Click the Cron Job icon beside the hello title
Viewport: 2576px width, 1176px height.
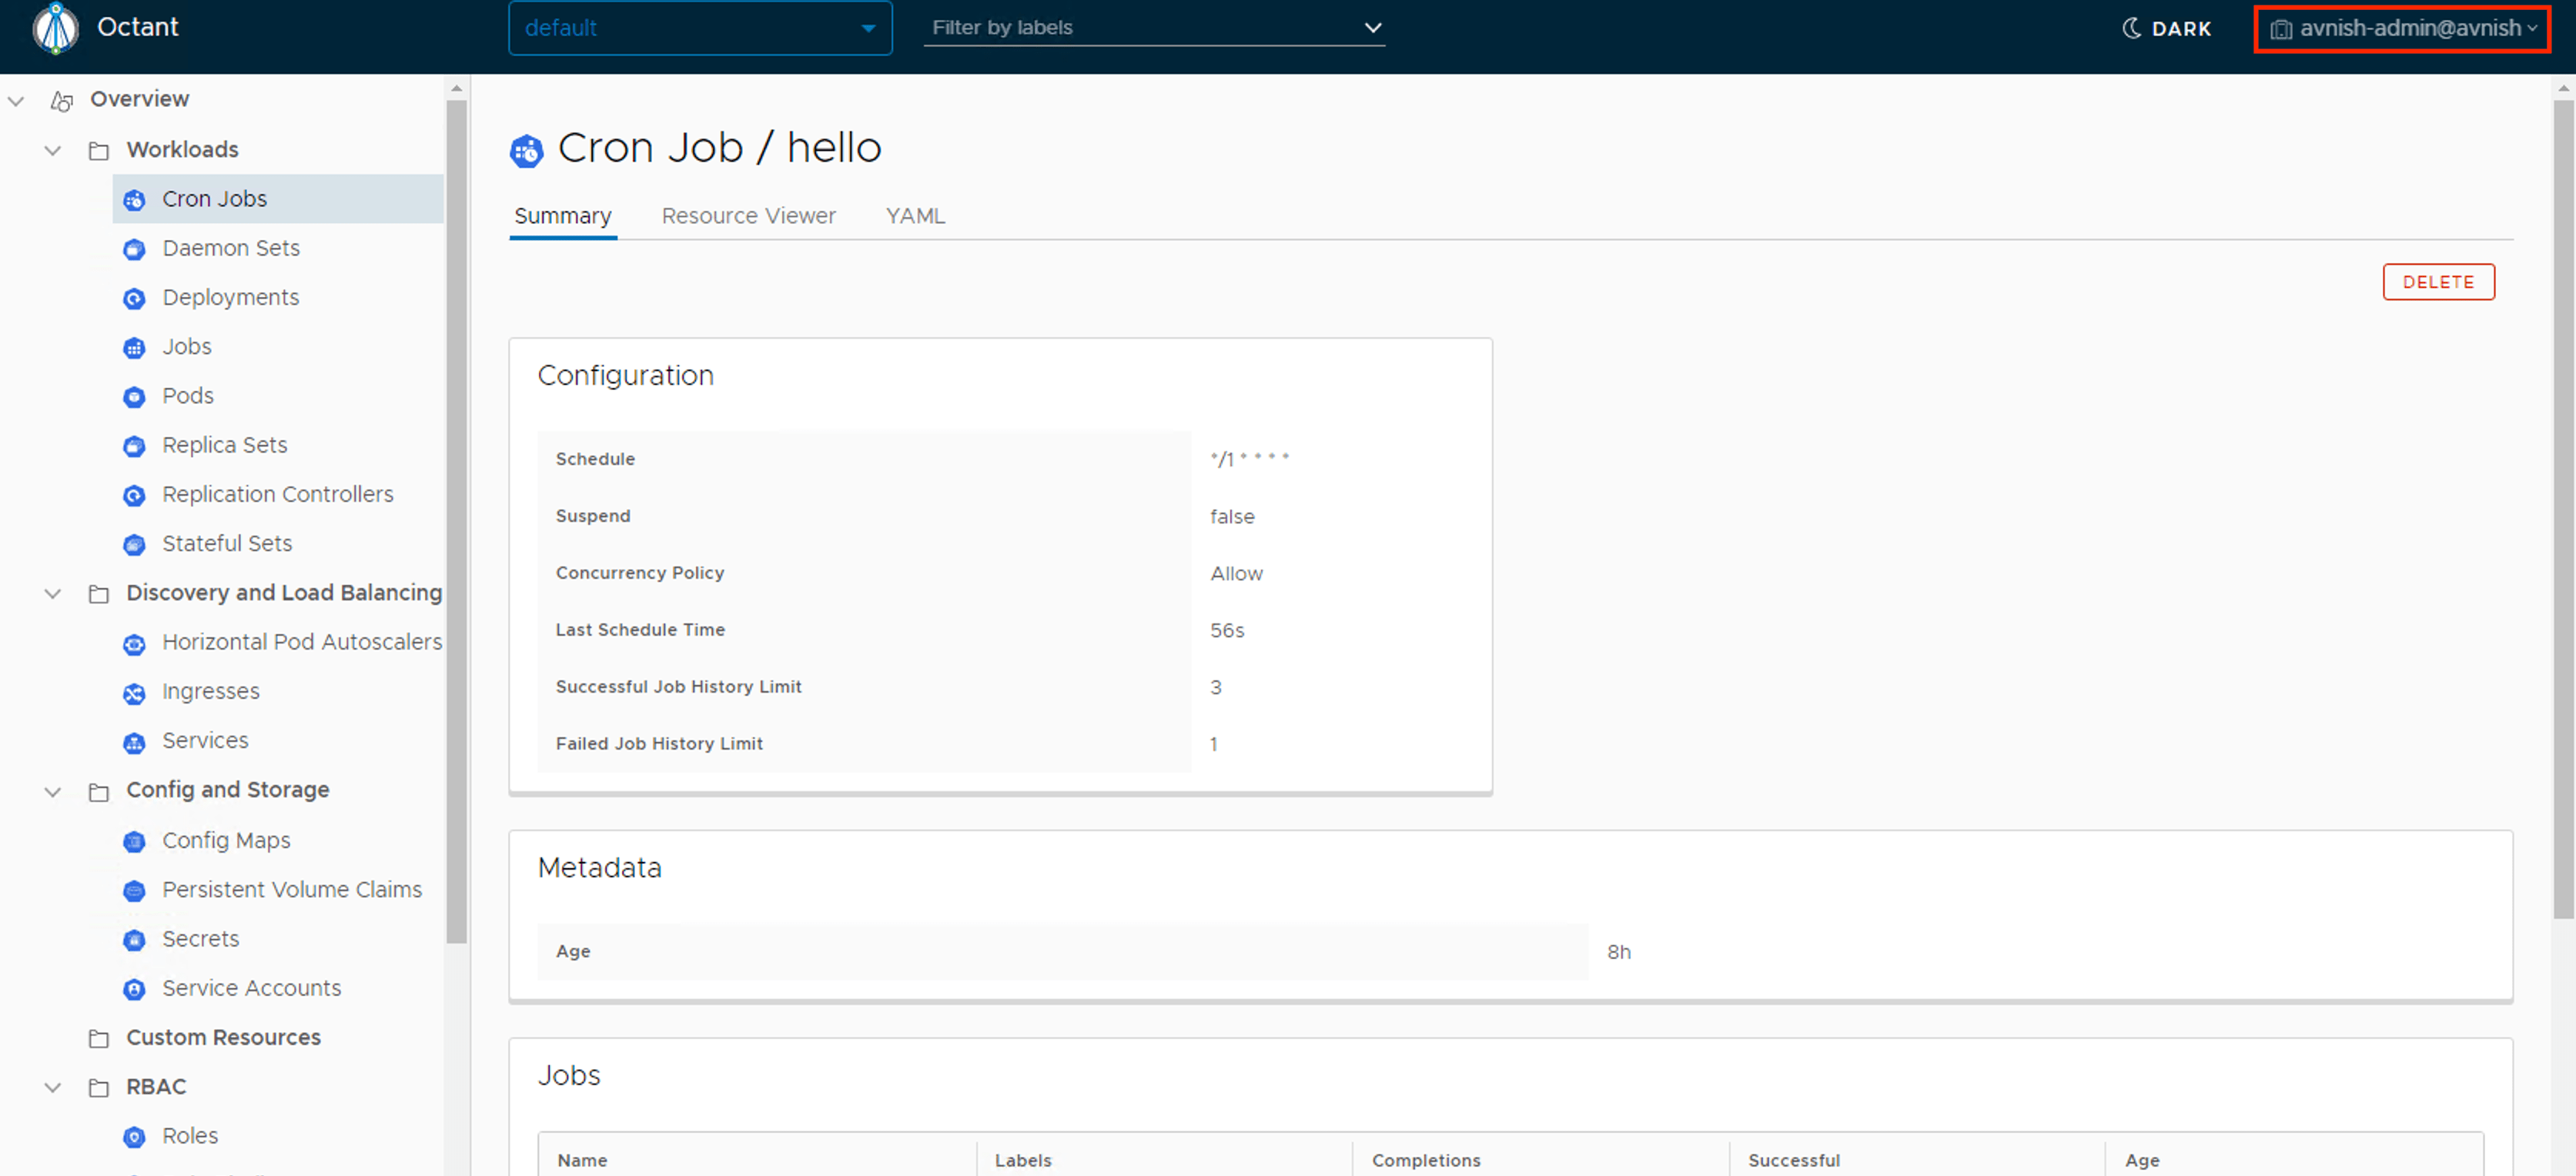pos(526,151)
